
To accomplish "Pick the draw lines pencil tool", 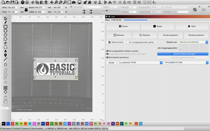I will pos(6,23).
